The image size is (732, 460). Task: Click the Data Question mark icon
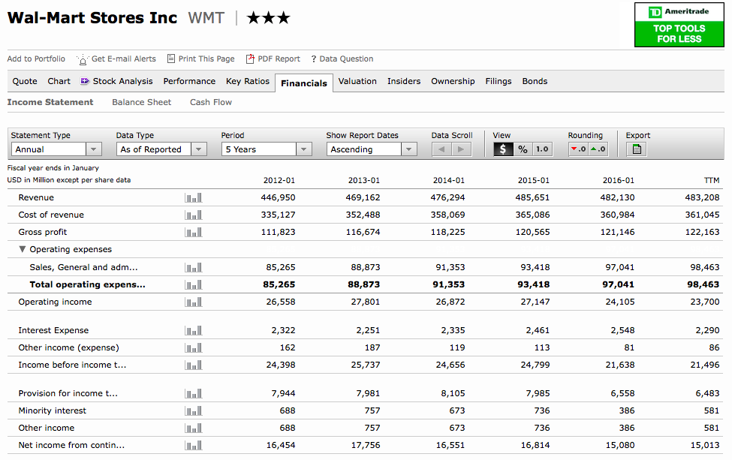(314, 59)
